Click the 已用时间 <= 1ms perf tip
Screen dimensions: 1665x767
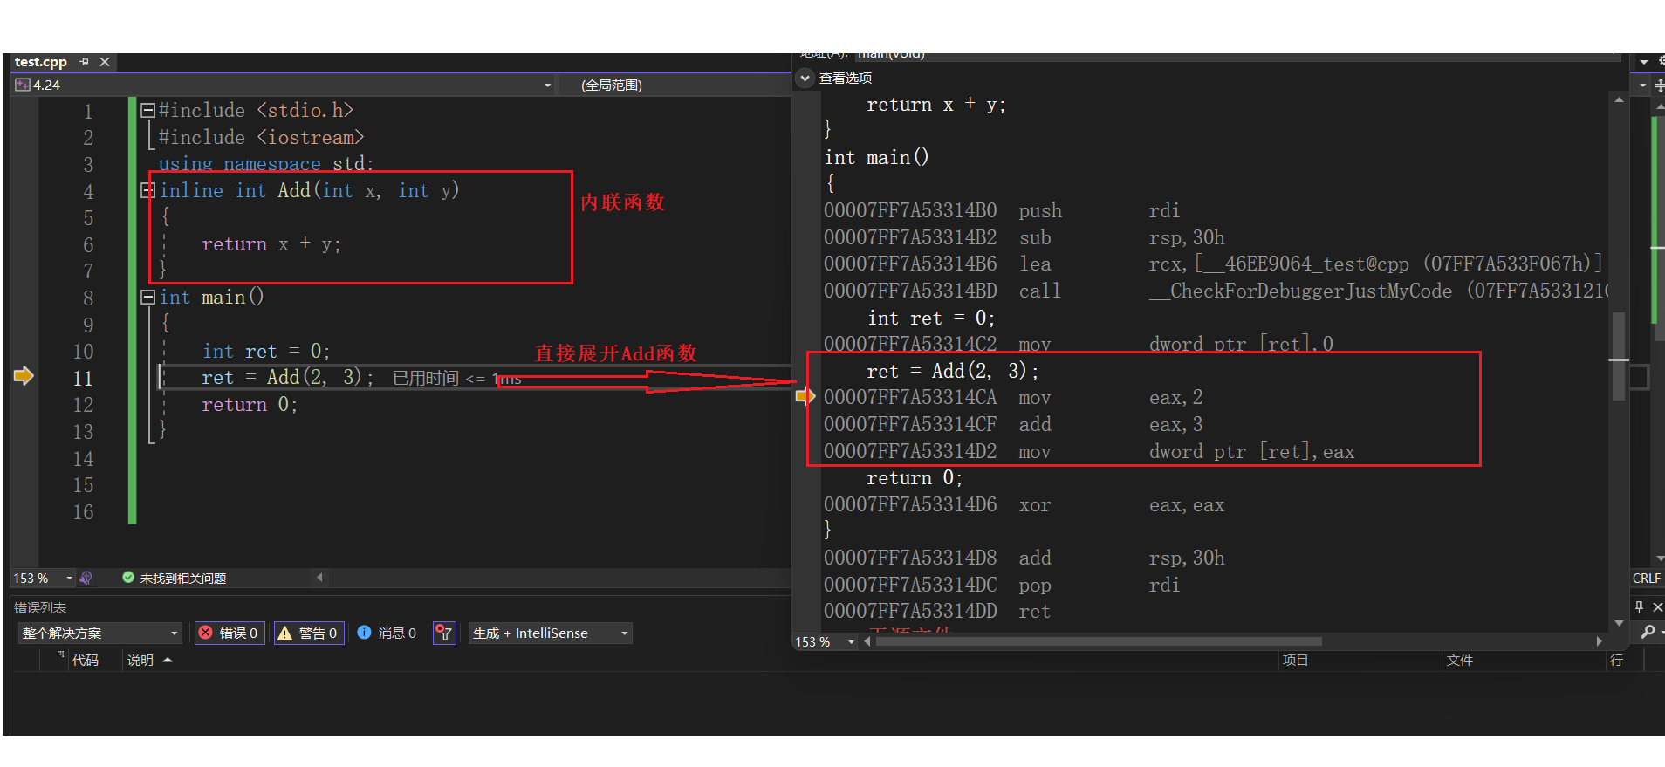tap(456, 379)
